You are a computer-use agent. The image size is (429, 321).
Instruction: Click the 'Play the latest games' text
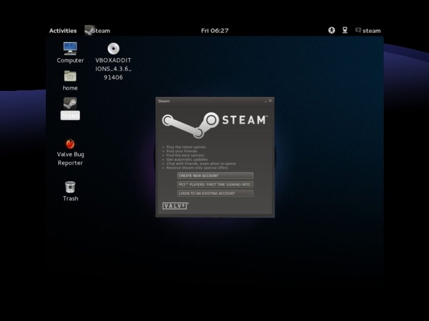[x=186, y=147]
